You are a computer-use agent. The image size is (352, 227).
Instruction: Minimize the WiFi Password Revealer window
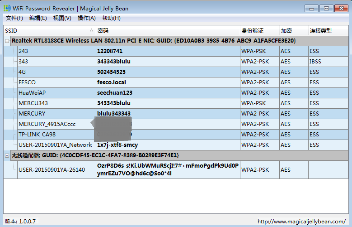[312, 9]
